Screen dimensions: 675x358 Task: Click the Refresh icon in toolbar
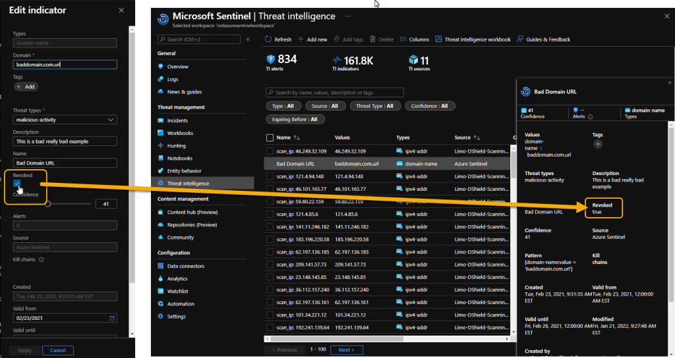268,39
